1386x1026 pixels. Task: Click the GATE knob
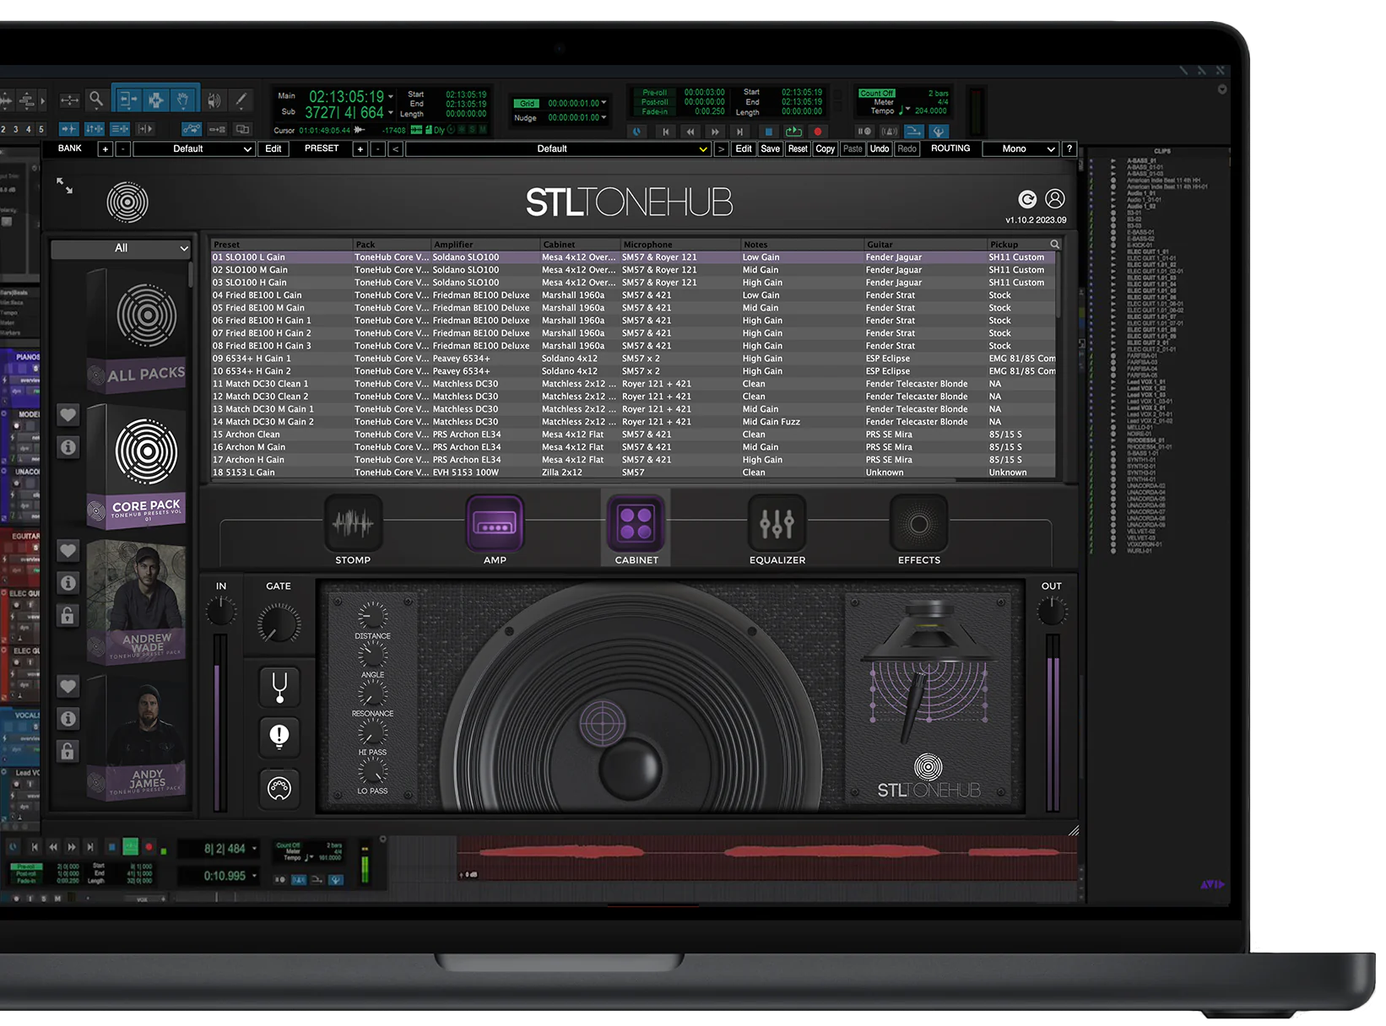(279, 624)
